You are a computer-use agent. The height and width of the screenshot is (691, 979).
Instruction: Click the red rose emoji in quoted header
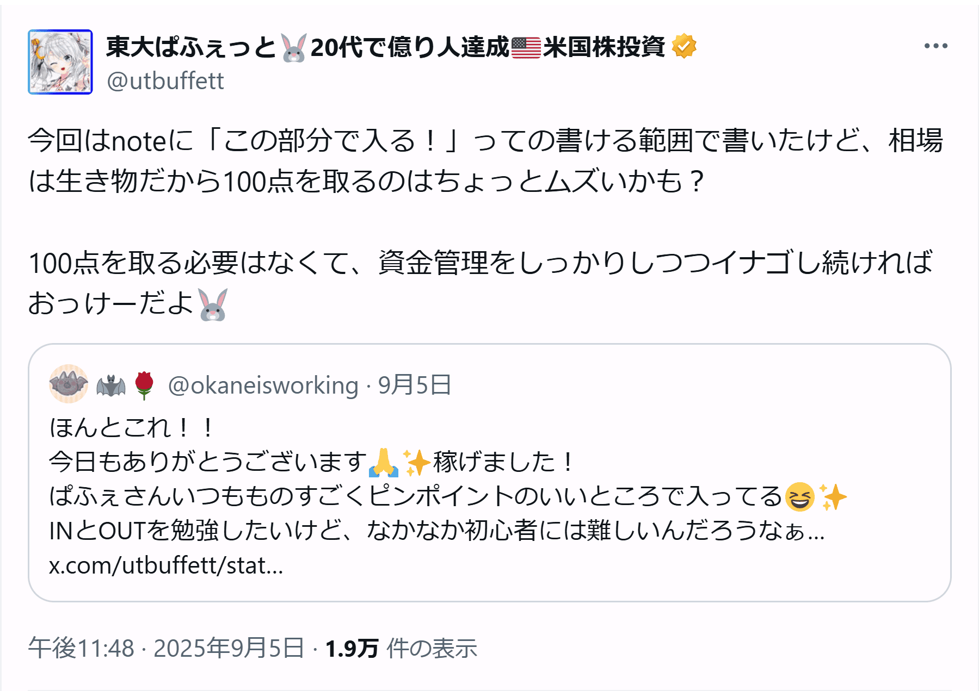coord(144,385)
